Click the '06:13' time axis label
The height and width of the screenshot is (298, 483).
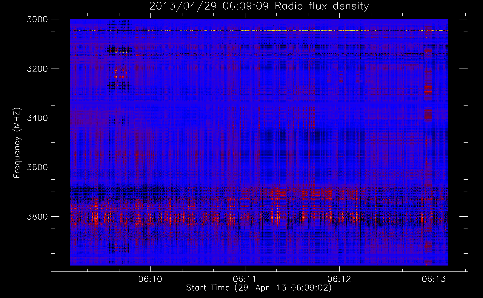click(x=434, y=279)
